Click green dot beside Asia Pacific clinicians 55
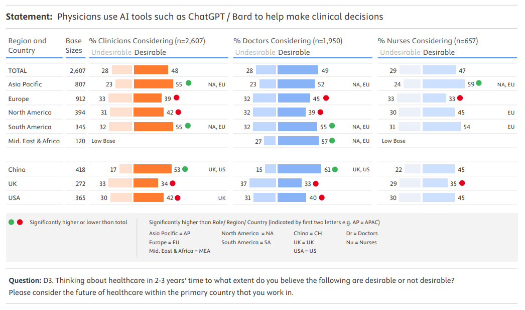 (x=188, y=83)
